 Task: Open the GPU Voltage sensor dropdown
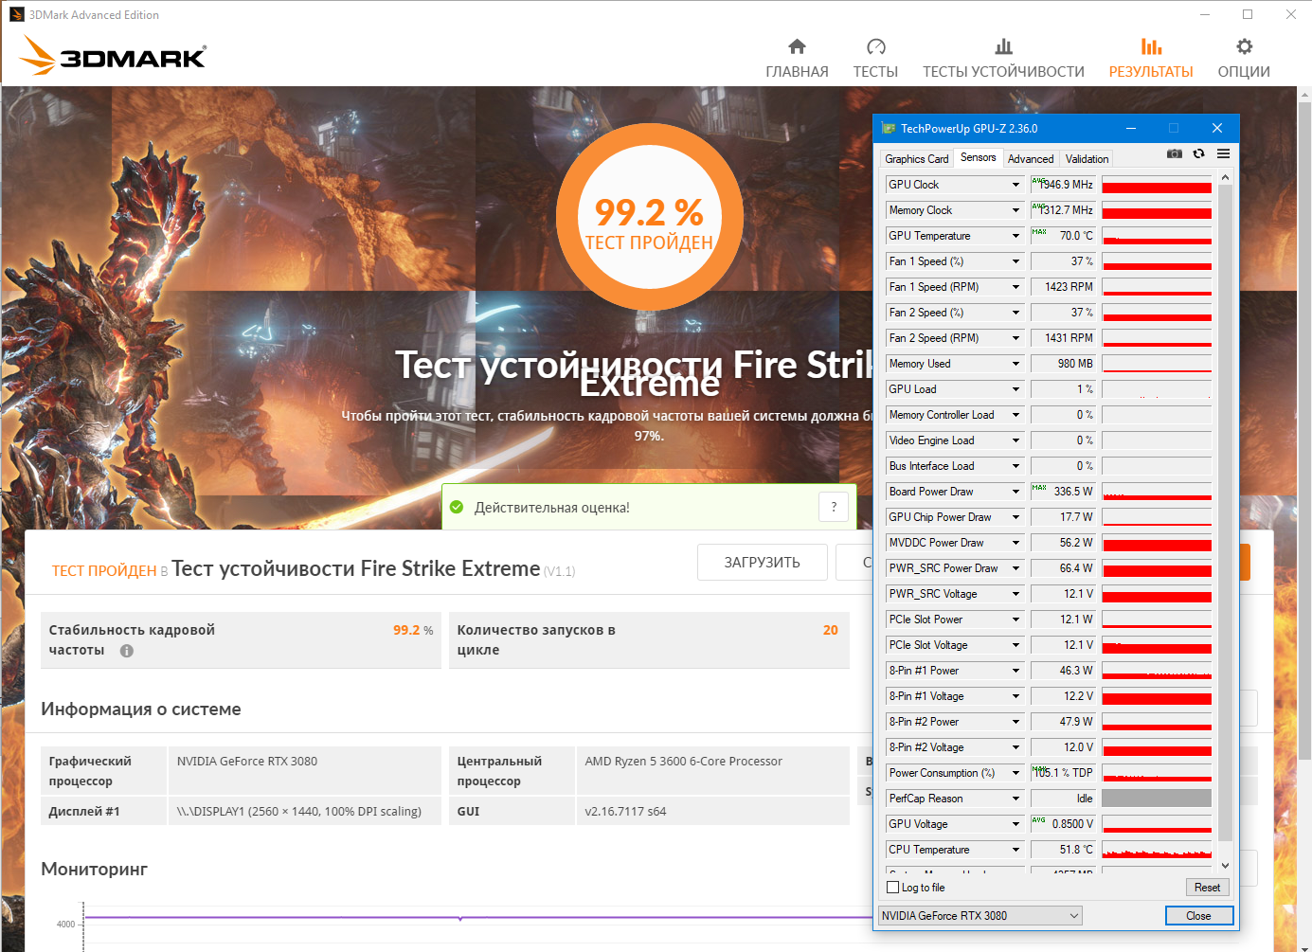coord(1015,824)
